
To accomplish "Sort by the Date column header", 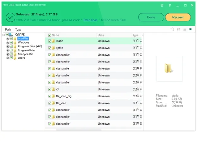I will [114, 35].
